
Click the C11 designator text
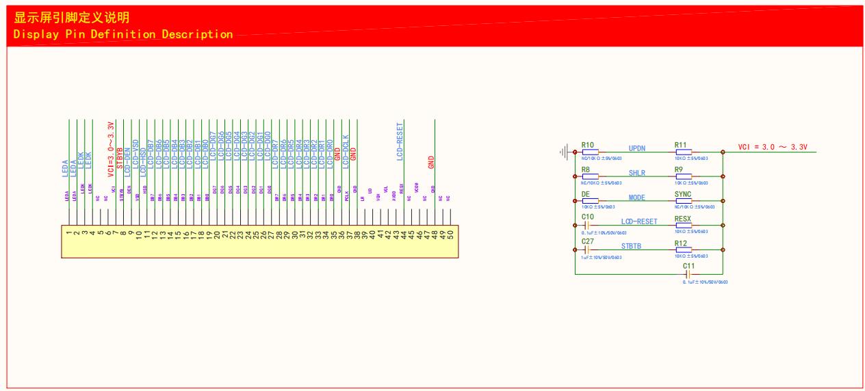tap(689, 265)
